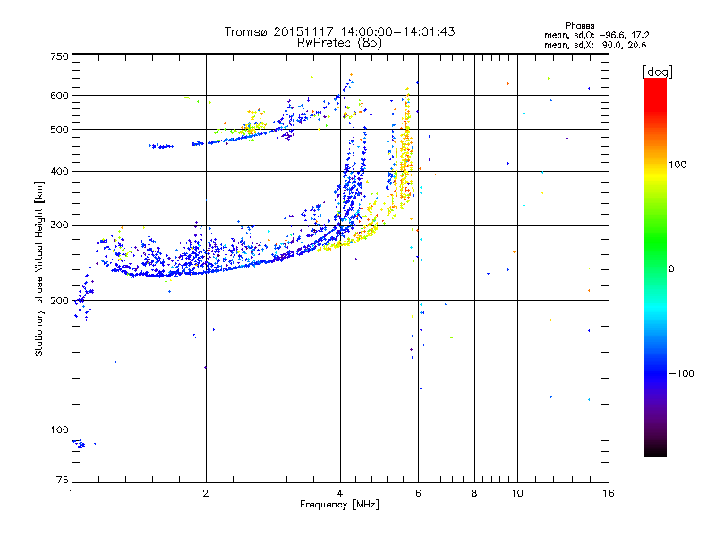The width and height of the screenshot is (716, 537).
Task: Click the short blue trace segment at 450 km
Action: click(161, 146)
